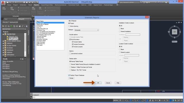This screenshot has width=184, height=103.
Task: Expand the GBDEMO project node
Action: (3, 43)
